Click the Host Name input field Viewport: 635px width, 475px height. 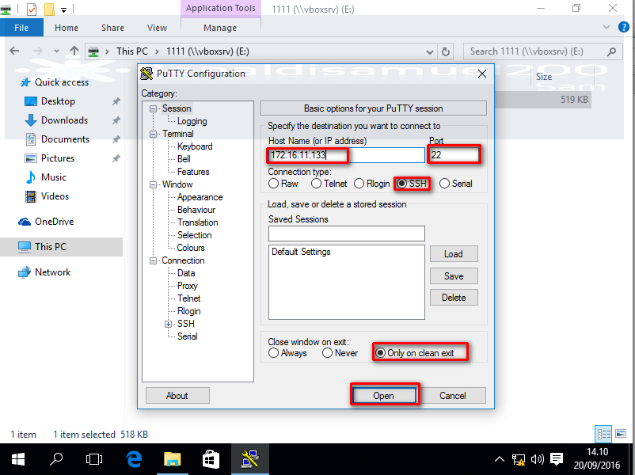(346, 155)
